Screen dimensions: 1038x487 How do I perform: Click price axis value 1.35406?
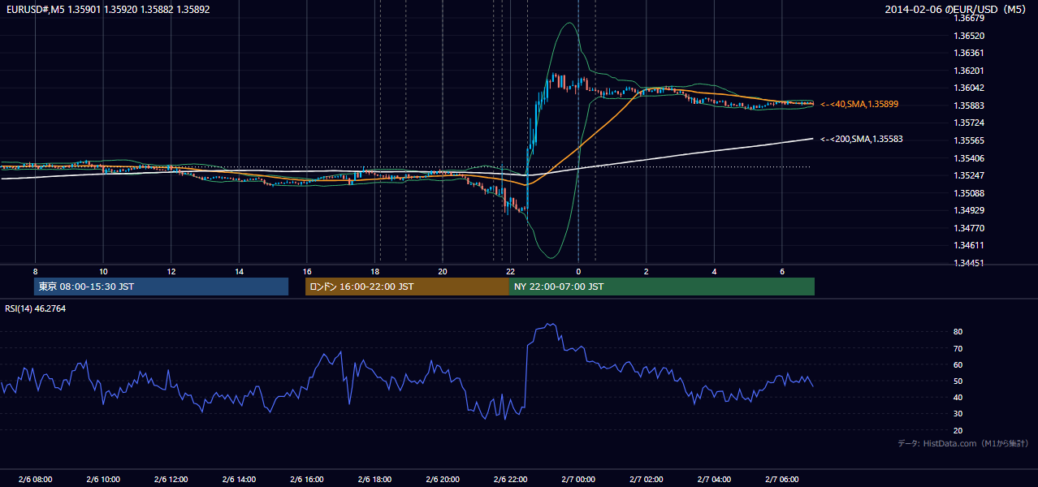[x=969, y=158]
